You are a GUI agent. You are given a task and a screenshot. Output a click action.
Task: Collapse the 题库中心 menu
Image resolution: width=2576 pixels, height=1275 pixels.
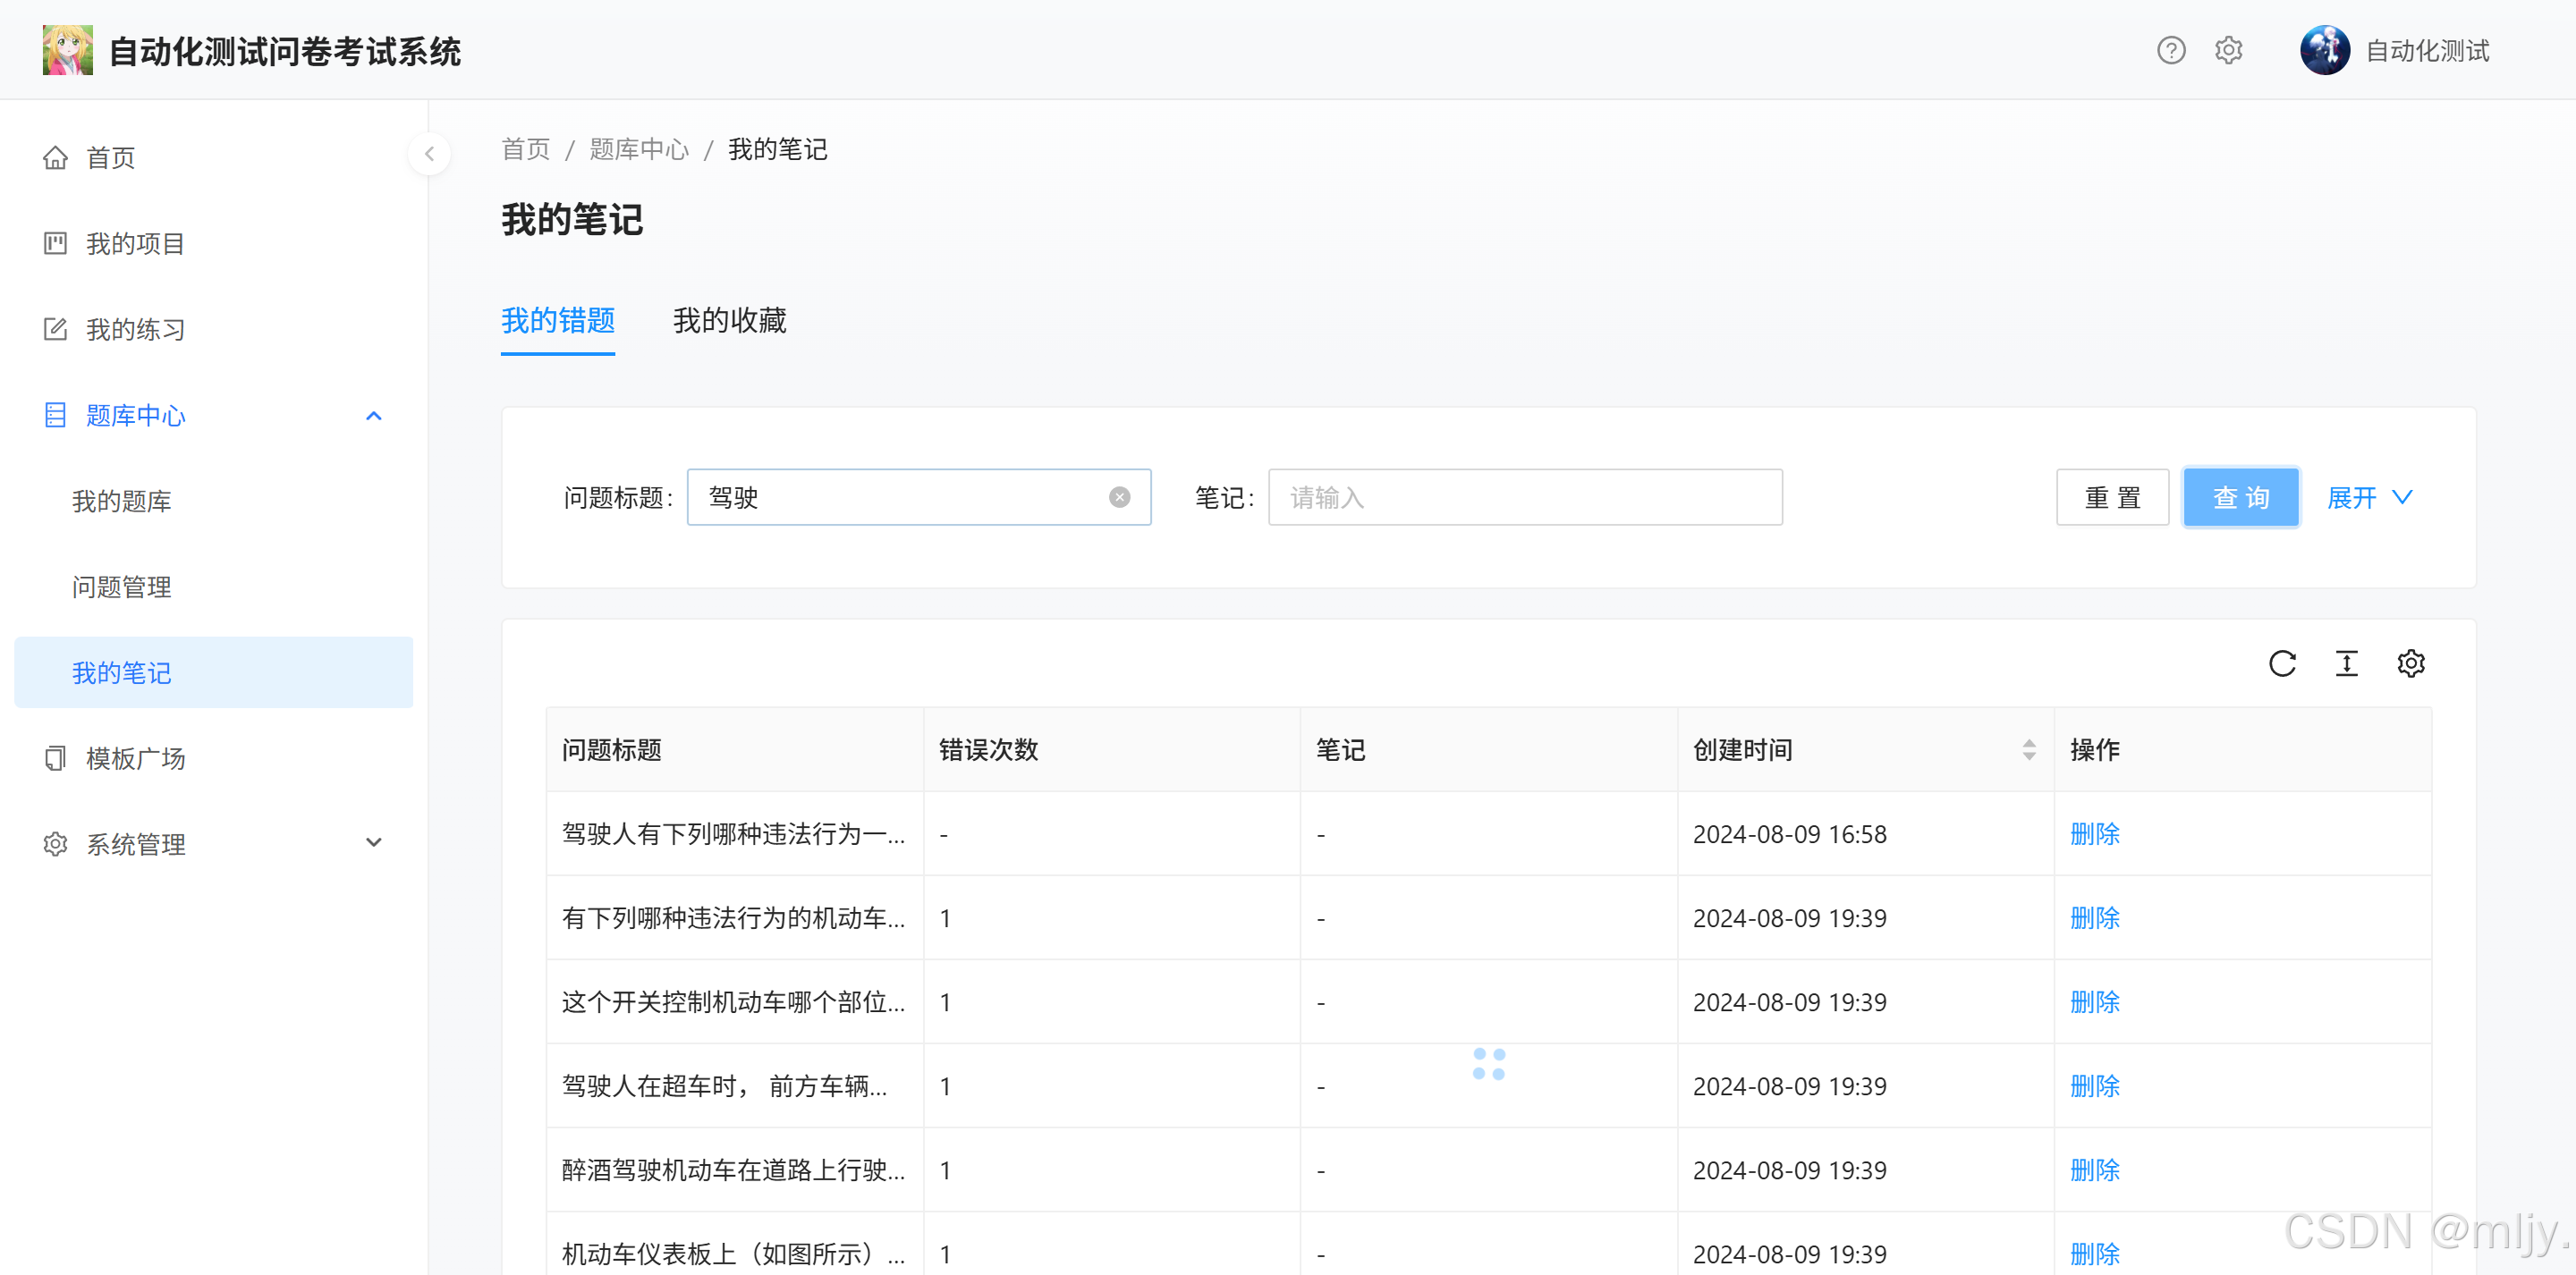click(373, 415)
